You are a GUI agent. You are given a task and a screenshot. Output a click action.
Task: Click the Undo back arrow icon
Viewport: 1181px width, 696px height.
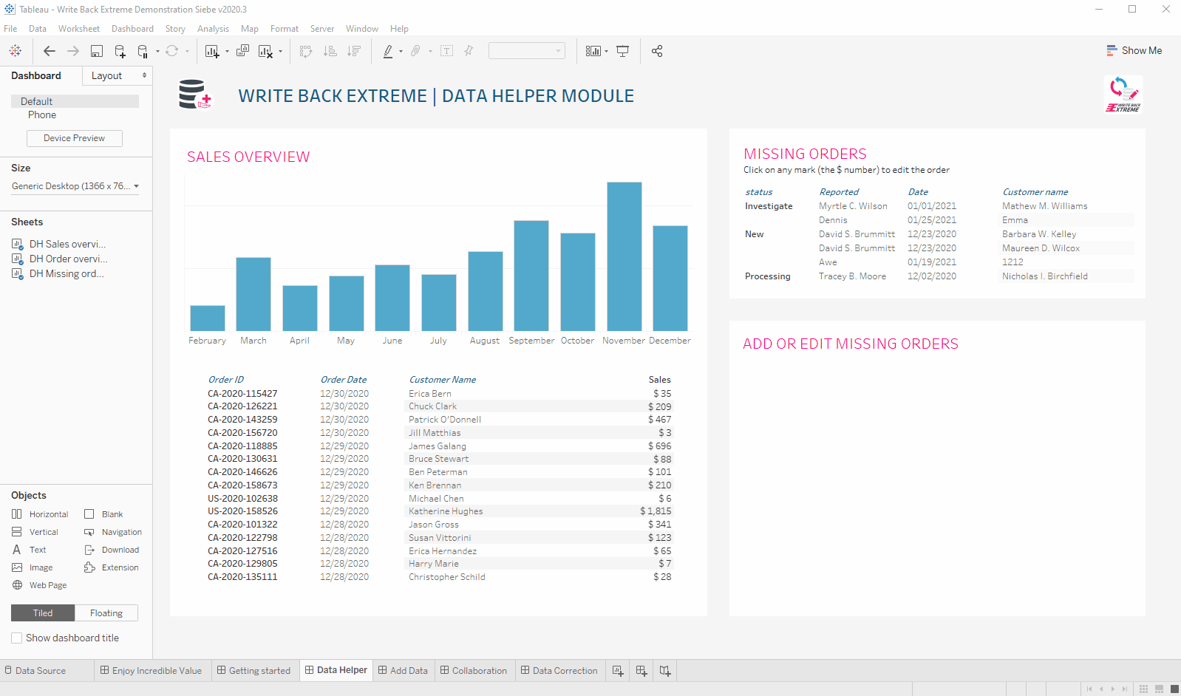tap(50, 51)
